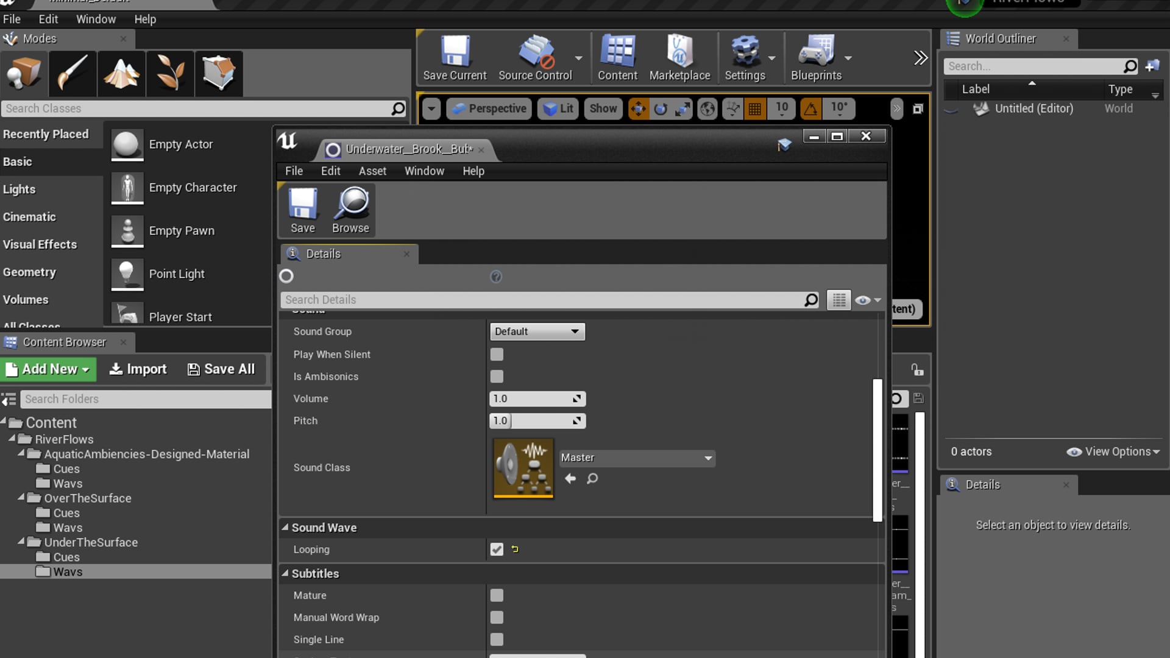
Task: Open the Landscape mode mountain icon
Action: click(121, 73)
